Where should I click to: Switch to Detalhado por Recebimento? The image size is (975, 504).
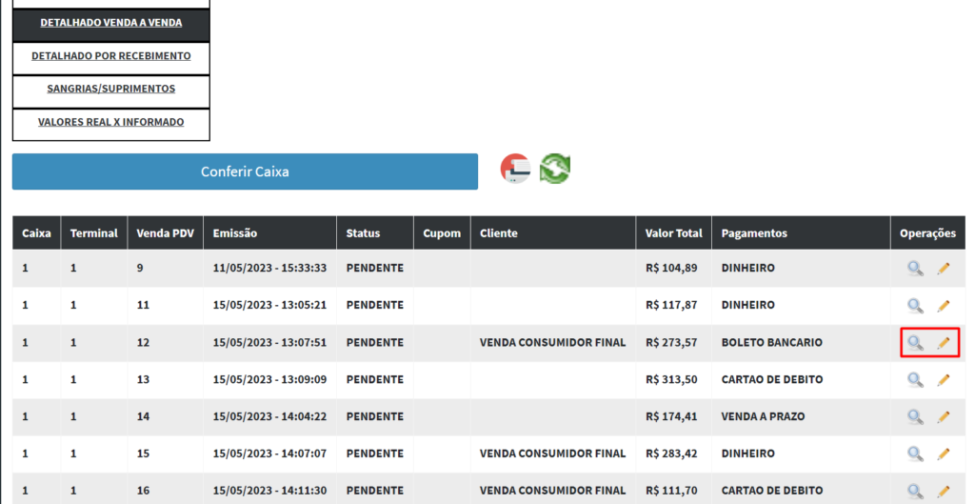(110, 56)
